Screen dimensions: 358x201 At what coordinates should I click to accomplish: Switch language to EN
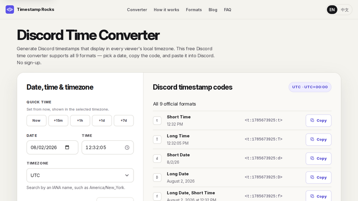coord(332,10)
